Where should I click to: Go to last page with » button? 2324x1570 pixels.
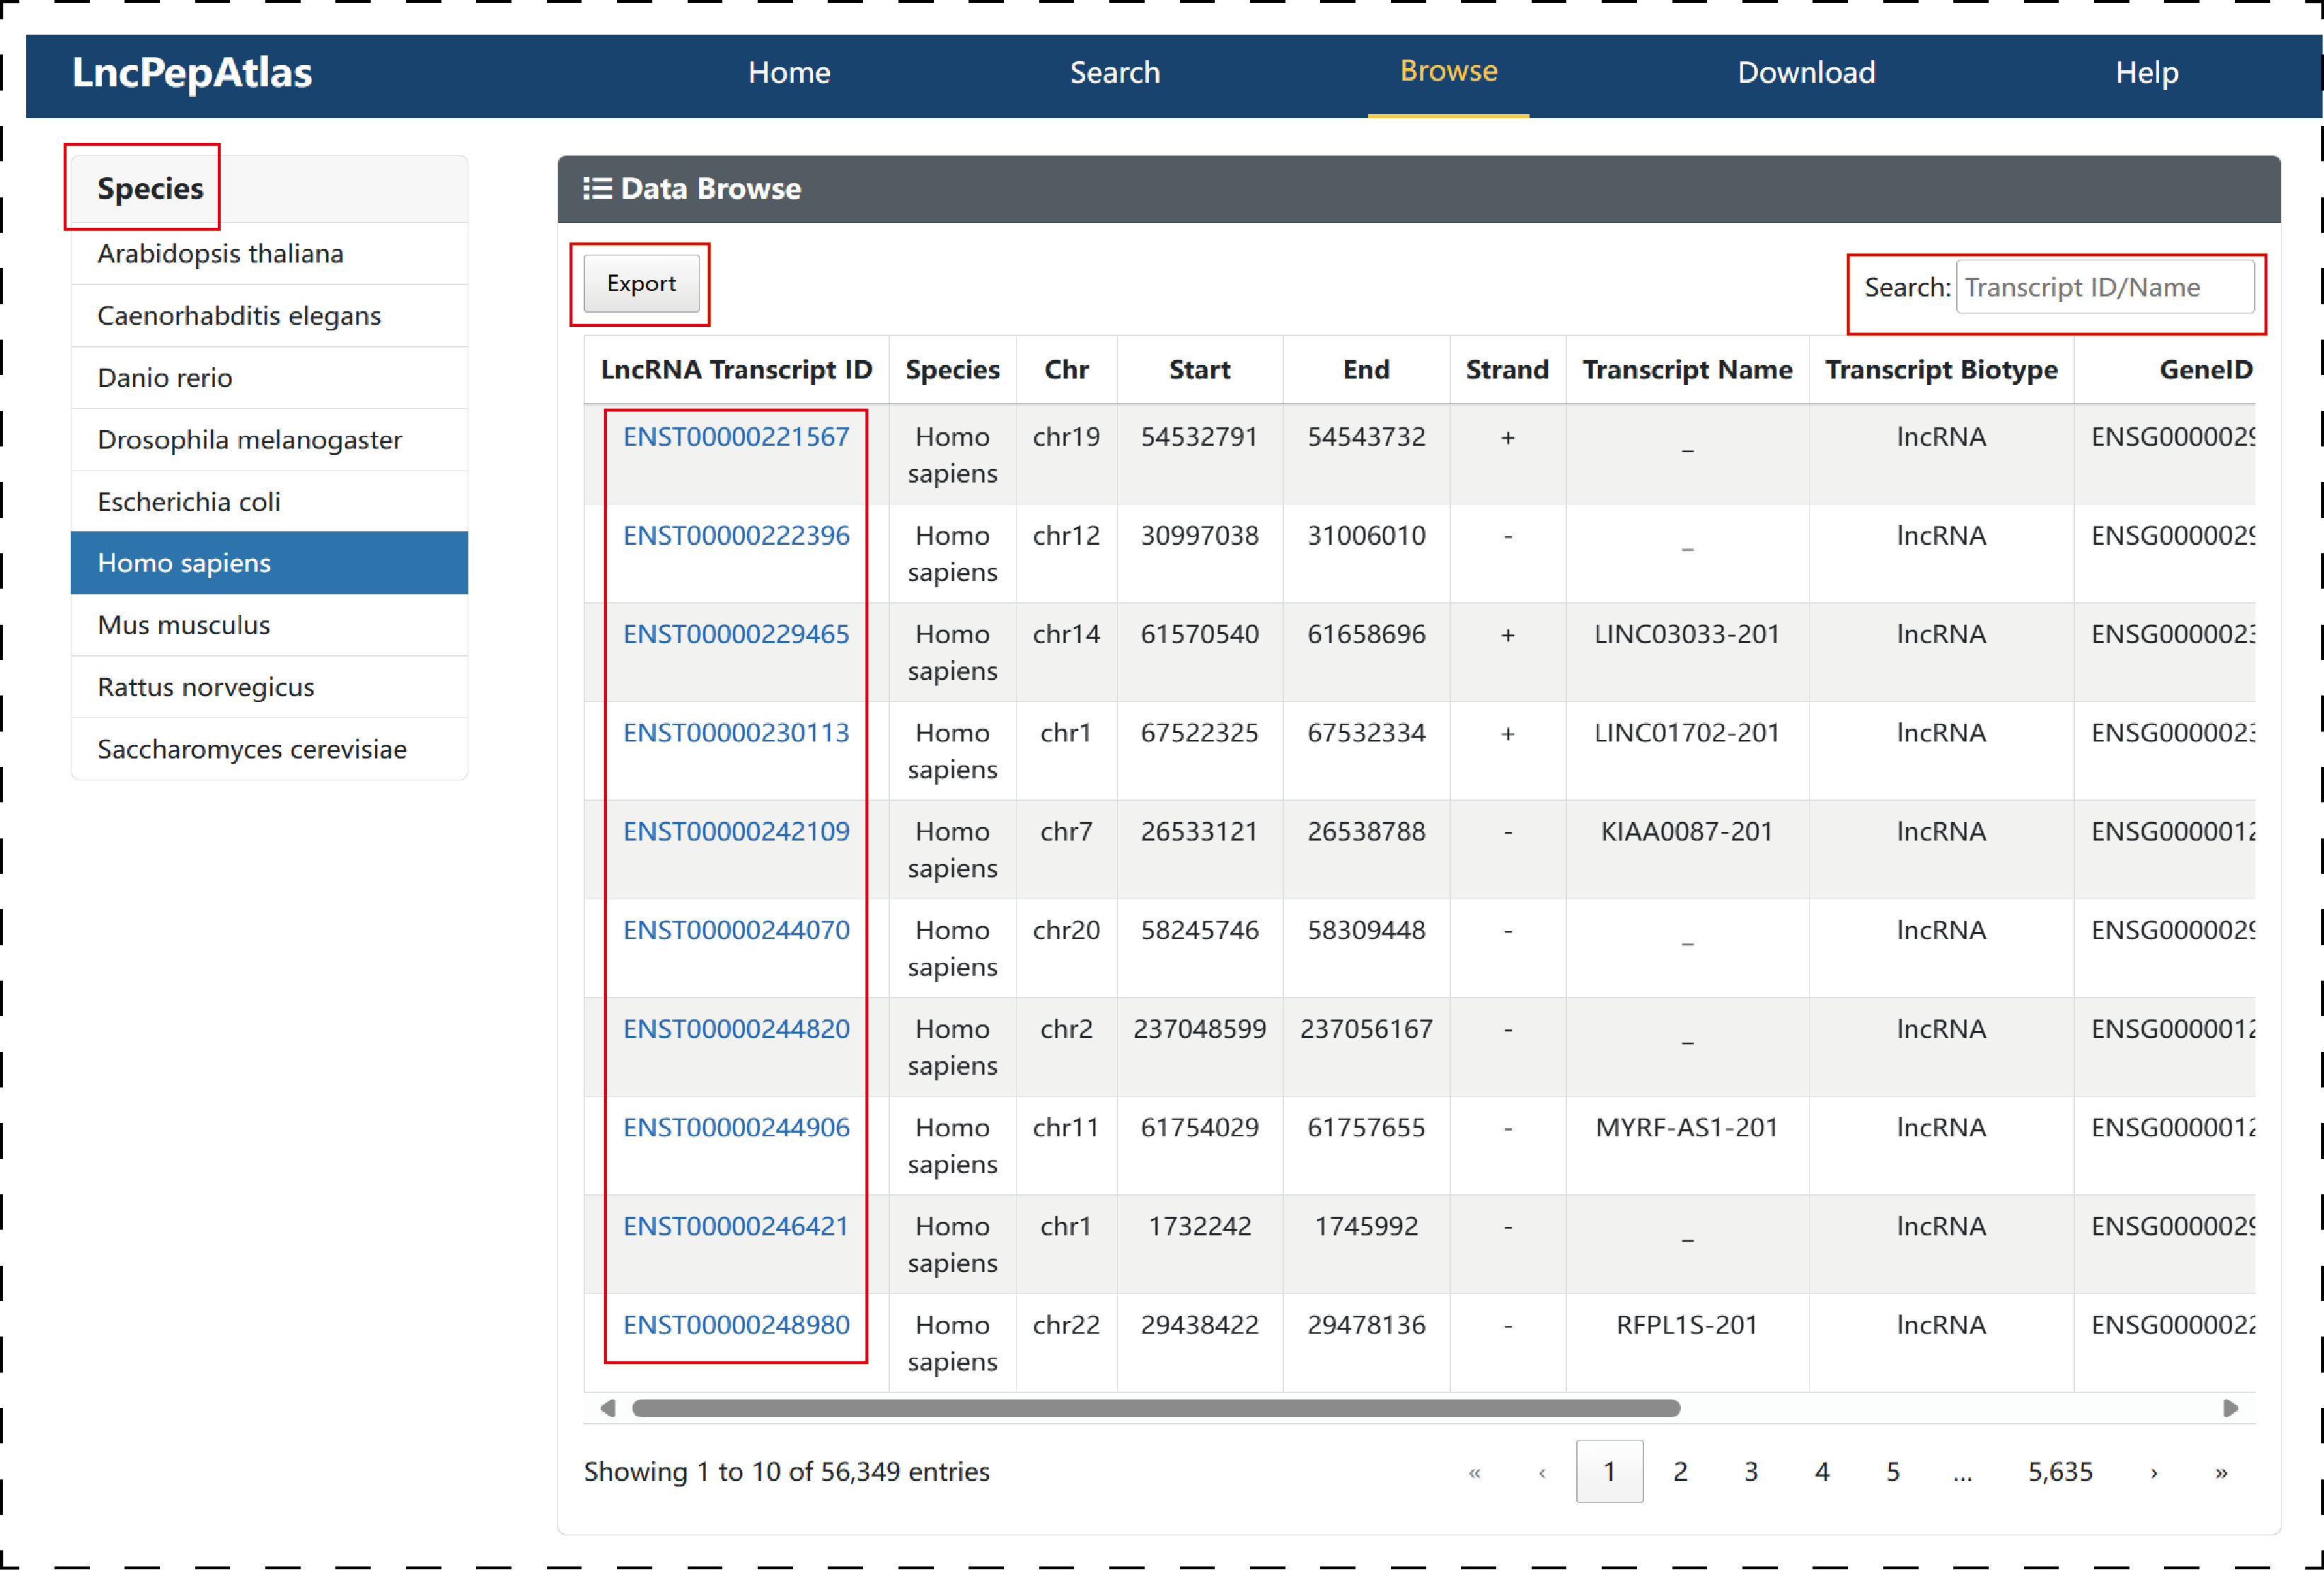coord(2221,1473)
